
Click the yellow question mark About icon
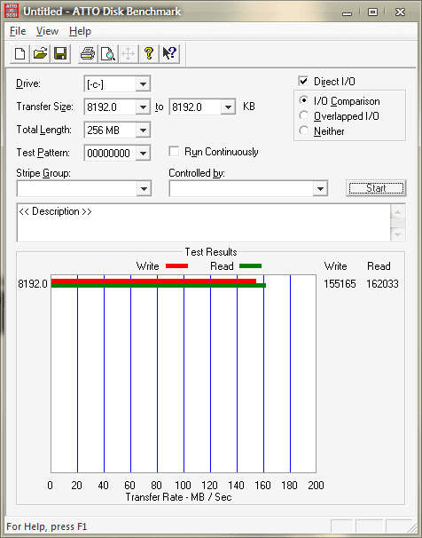pos(149,54)
